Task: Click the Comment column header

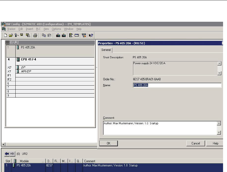Action: tap(153, 161)
